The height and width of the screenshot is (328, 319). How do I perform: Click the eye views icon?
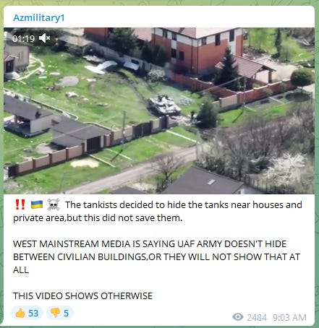pyautogui.click(x=238, y=317)
